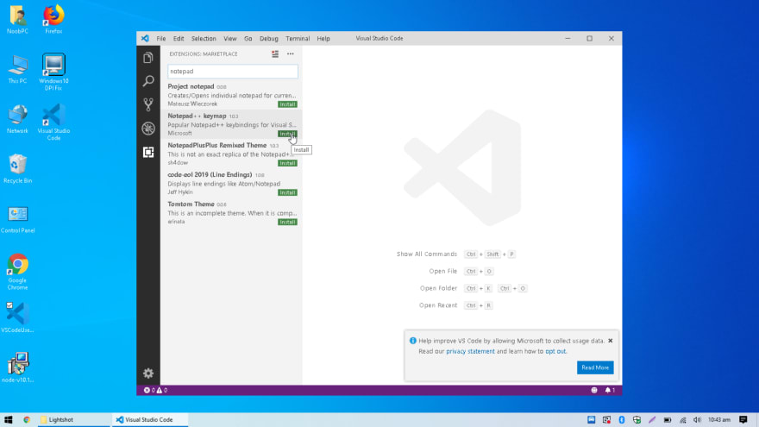Open the Edit menu

click(x=179, y=38)
